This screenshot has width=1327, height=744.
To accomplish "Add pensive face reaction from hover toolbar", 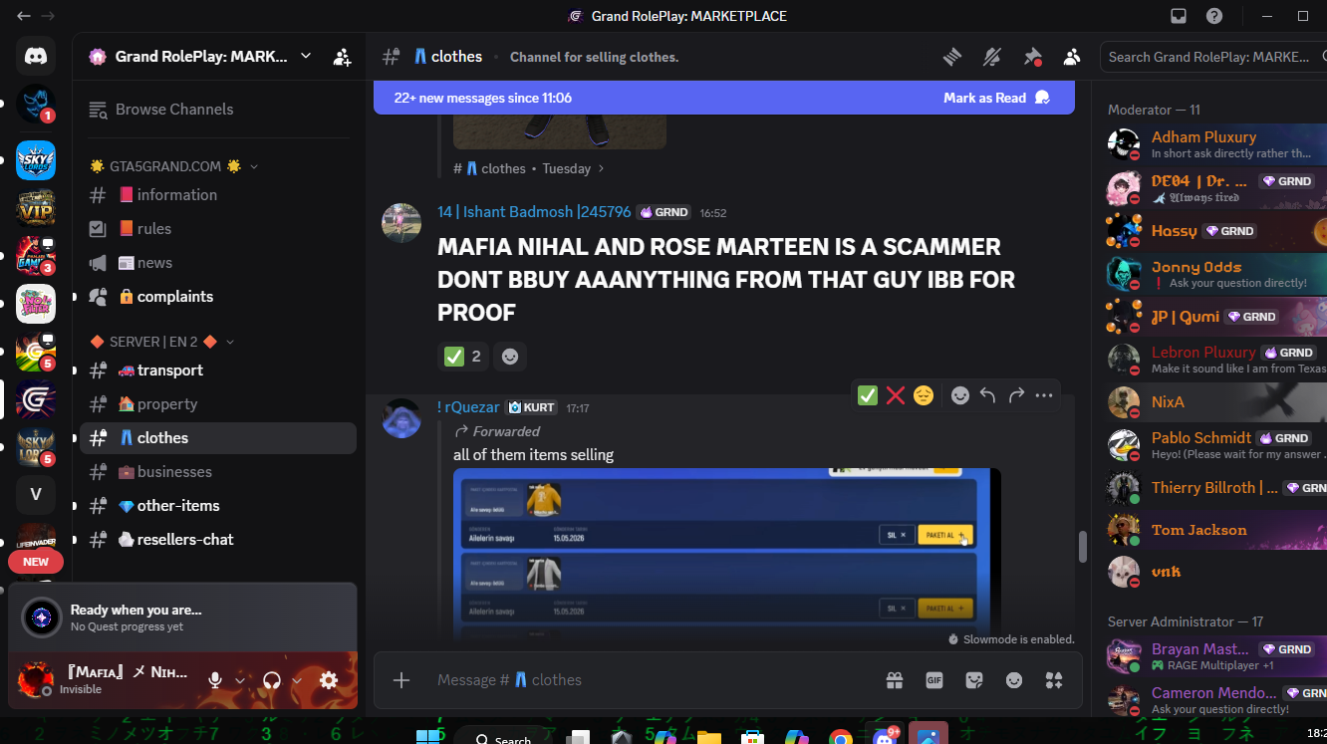I will pos(924,395).
